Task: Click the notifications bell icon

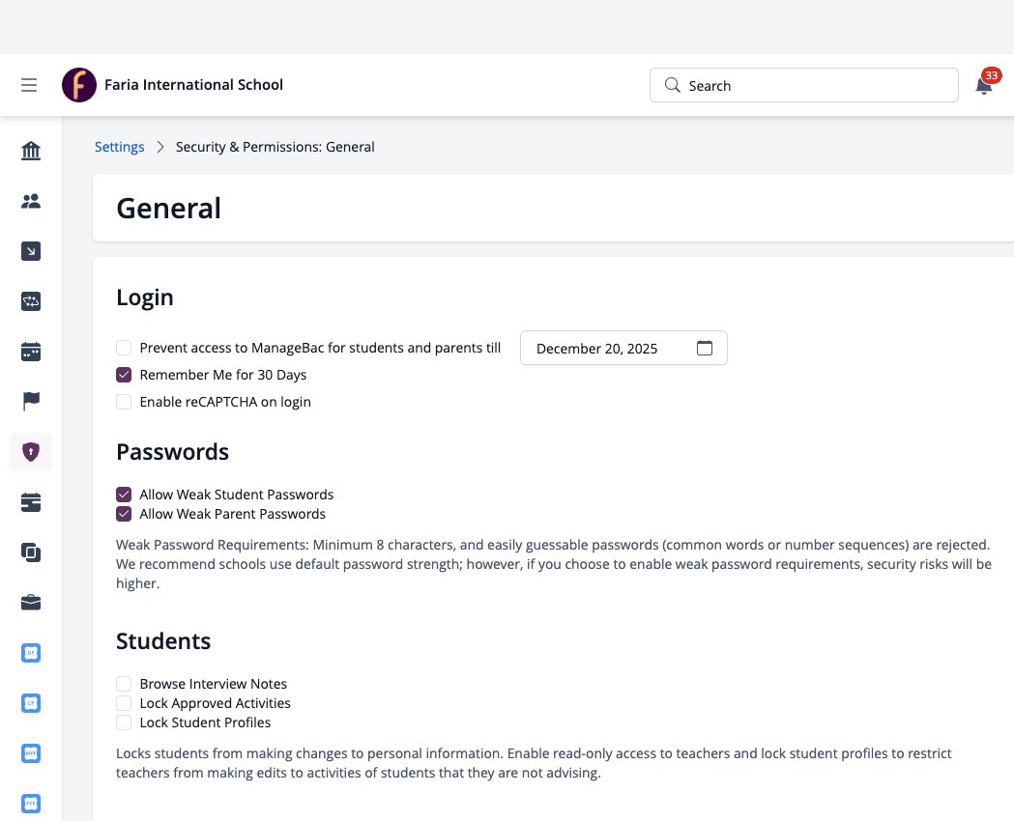Action: point(984,86)
